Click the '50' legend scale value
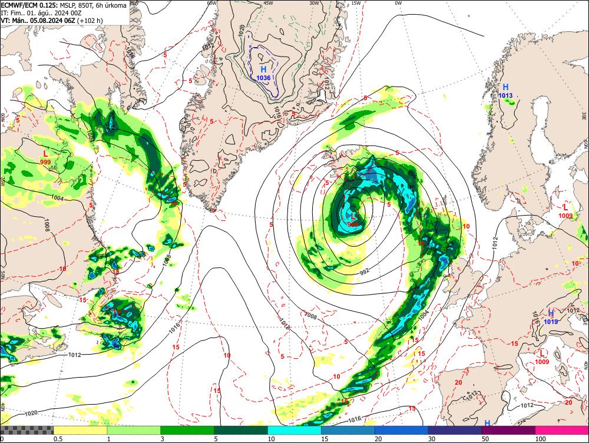Viewport: 589px width, 443px height. coord(485,439)
